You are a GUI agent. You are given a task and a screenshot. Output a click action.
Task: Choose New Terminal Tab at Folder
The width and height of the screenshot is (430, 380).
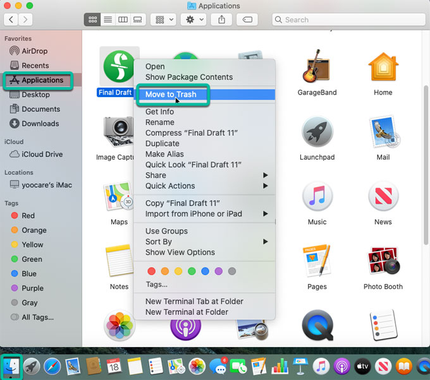(x=204, y=302)
